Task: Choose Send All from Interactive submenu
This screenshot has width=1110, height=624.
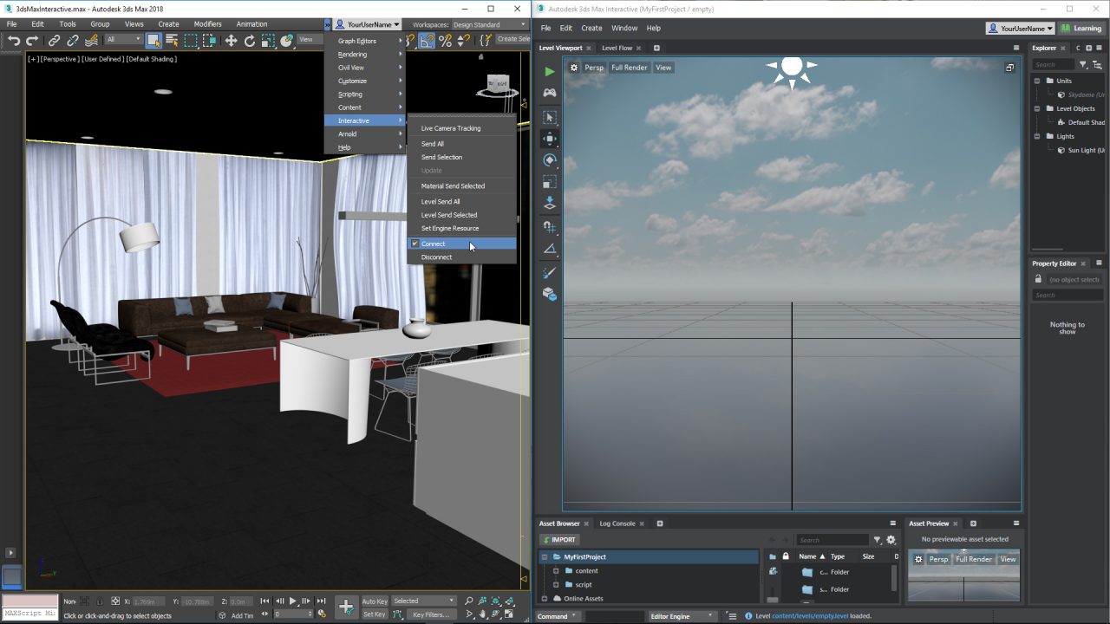Action: point(432,144)
